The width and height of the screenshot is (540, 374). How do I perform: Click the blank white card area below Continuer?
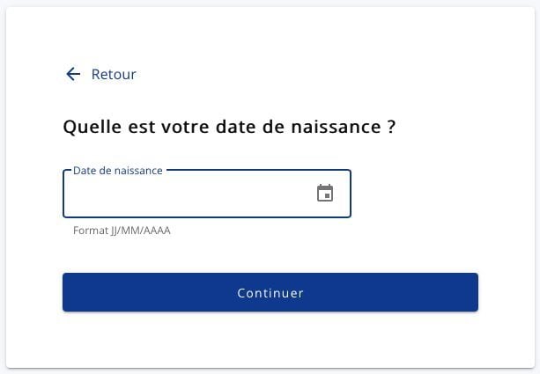[x=270, y=339]
